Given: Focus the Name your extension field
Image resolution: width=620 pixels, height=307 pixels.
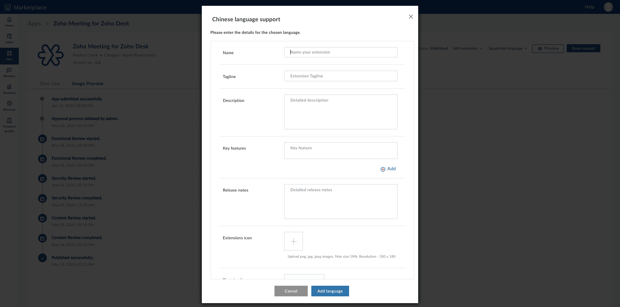Looking at the screenshot, I should [x=341, y=52].
